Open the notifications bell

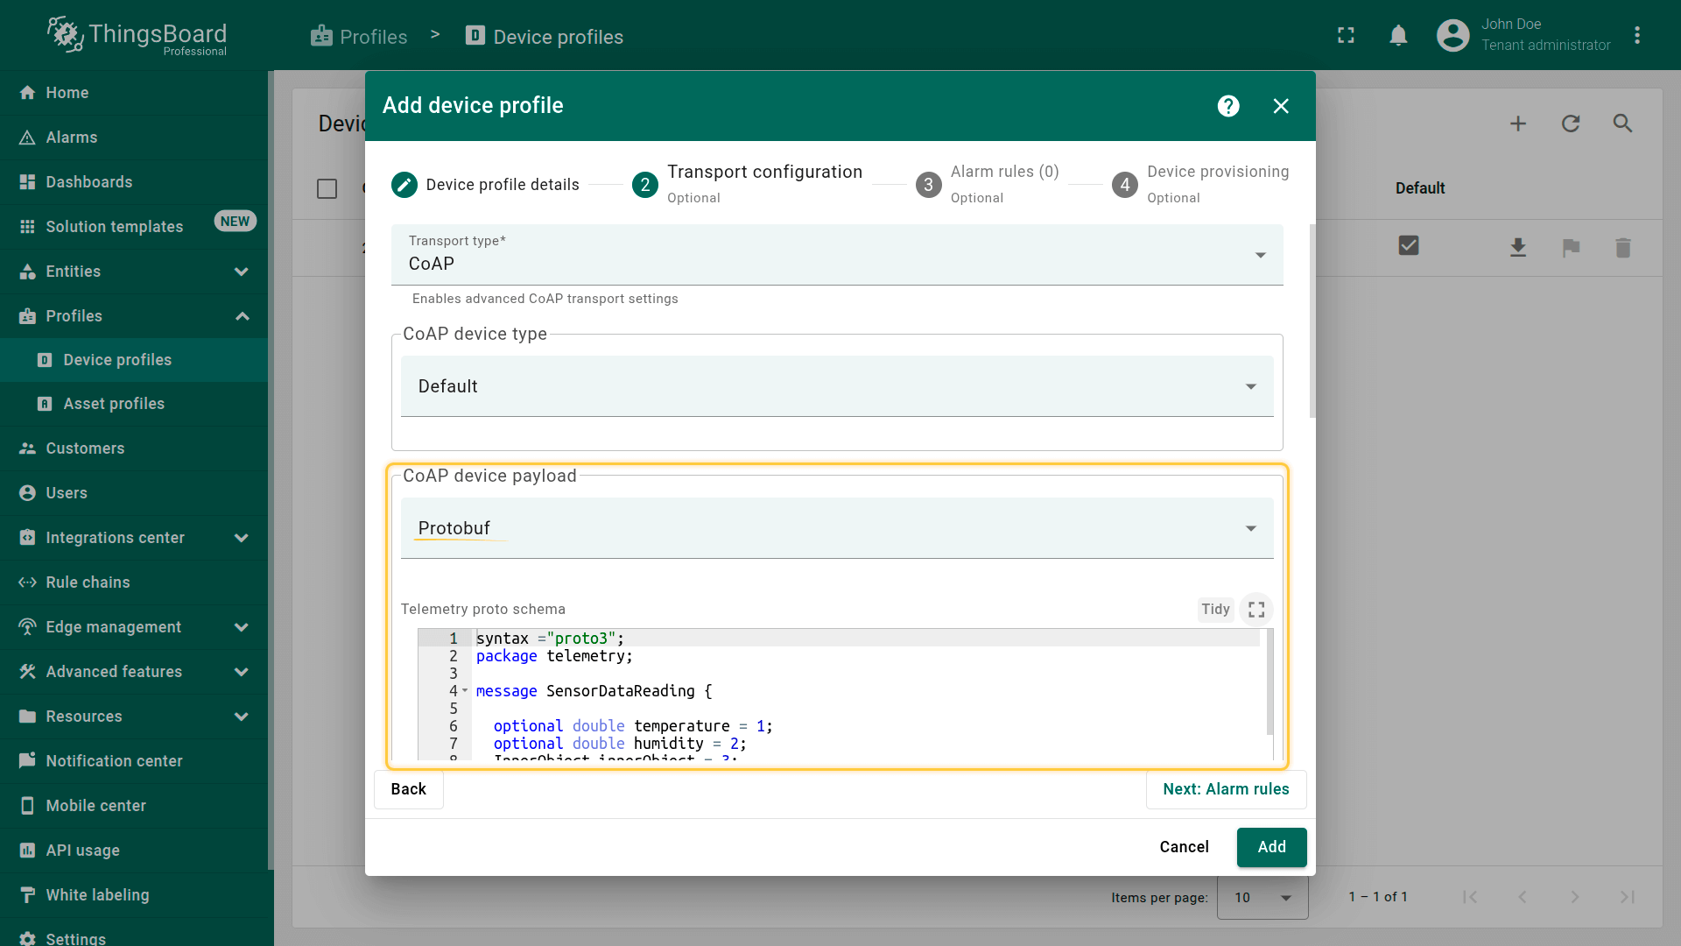coord(1398,36)
